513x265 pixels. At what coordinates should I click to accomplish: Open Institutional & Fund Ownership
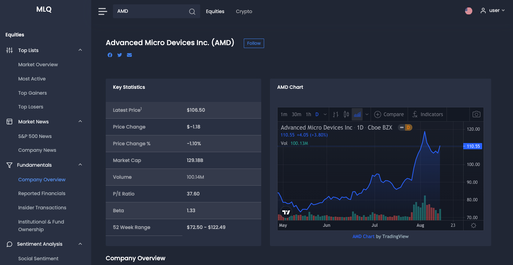(41, 226)
